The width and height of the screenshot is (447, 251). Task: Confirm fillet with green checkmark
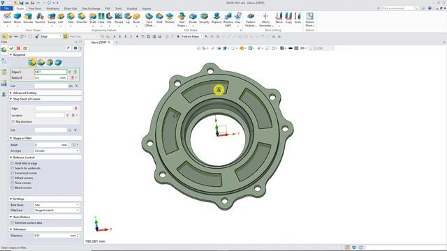pos(12,48)
